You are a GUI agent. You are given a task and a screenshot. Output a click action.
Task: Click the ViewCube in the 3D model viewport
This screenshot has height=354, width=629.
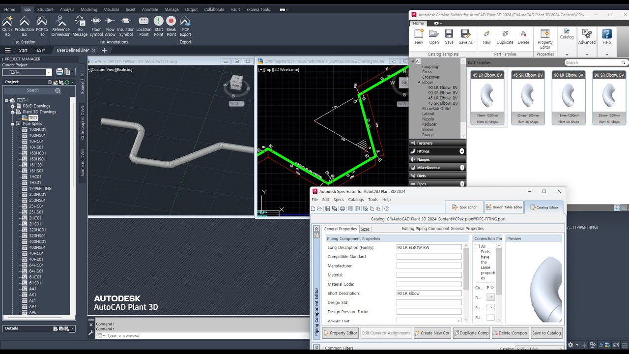237,85
